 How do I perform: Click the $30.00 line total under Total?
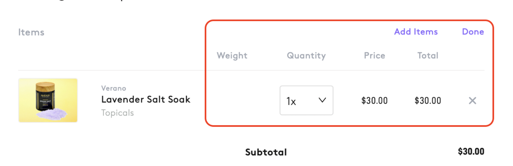428,101
